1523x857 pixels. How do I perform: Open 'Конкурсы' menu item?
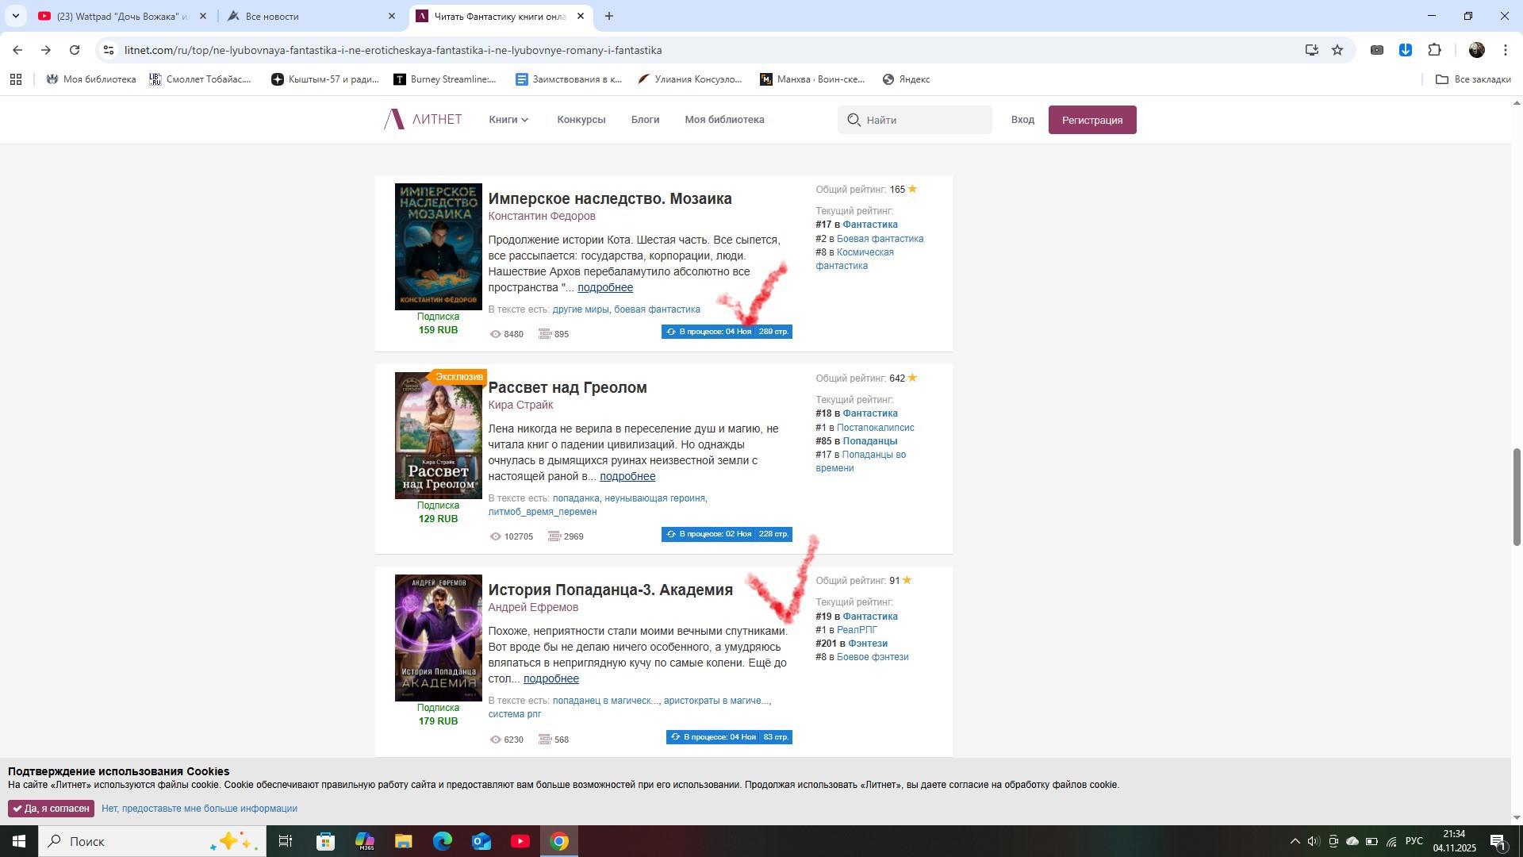[581, 120]
